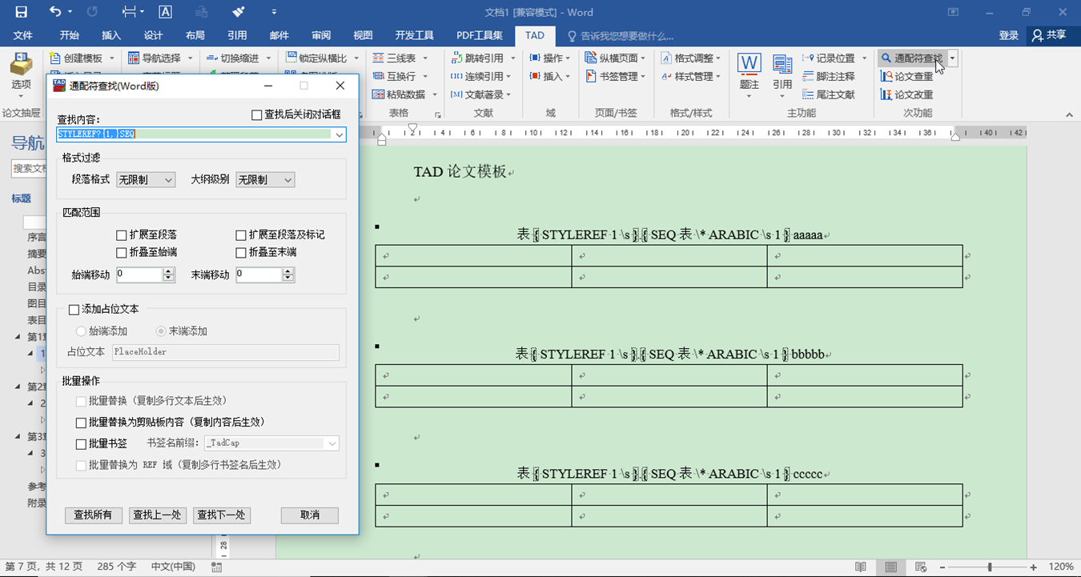
Task: Open the 书签名前缀 _TadCap combo box
Action: (x=272, y=443)
